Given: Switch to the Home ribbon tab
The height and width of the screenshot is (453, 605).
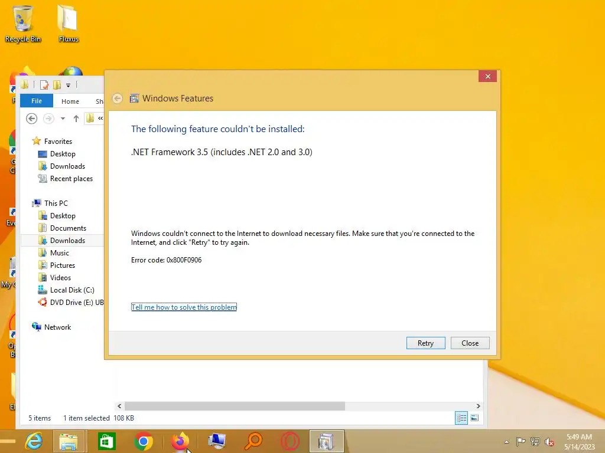Looking at the screenshot, I should point(70,101).
